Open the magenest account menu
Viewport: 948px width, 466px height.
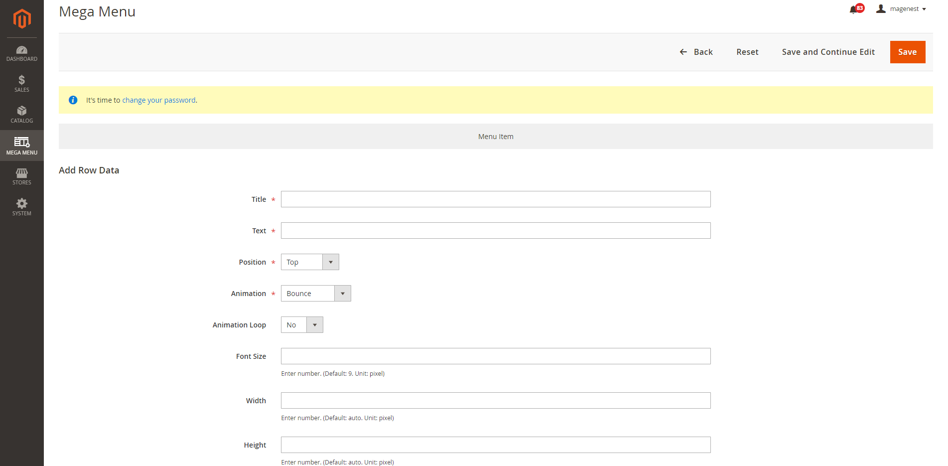coord(901,9)
